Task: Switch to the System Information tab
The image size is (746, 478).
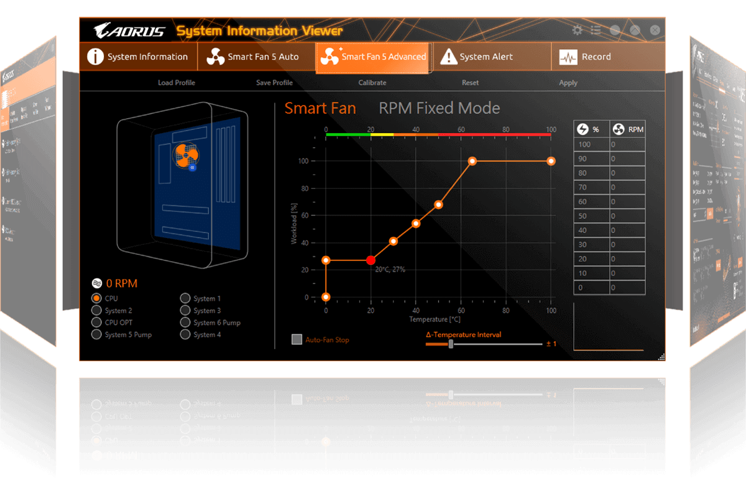Action: pos(138,57)
